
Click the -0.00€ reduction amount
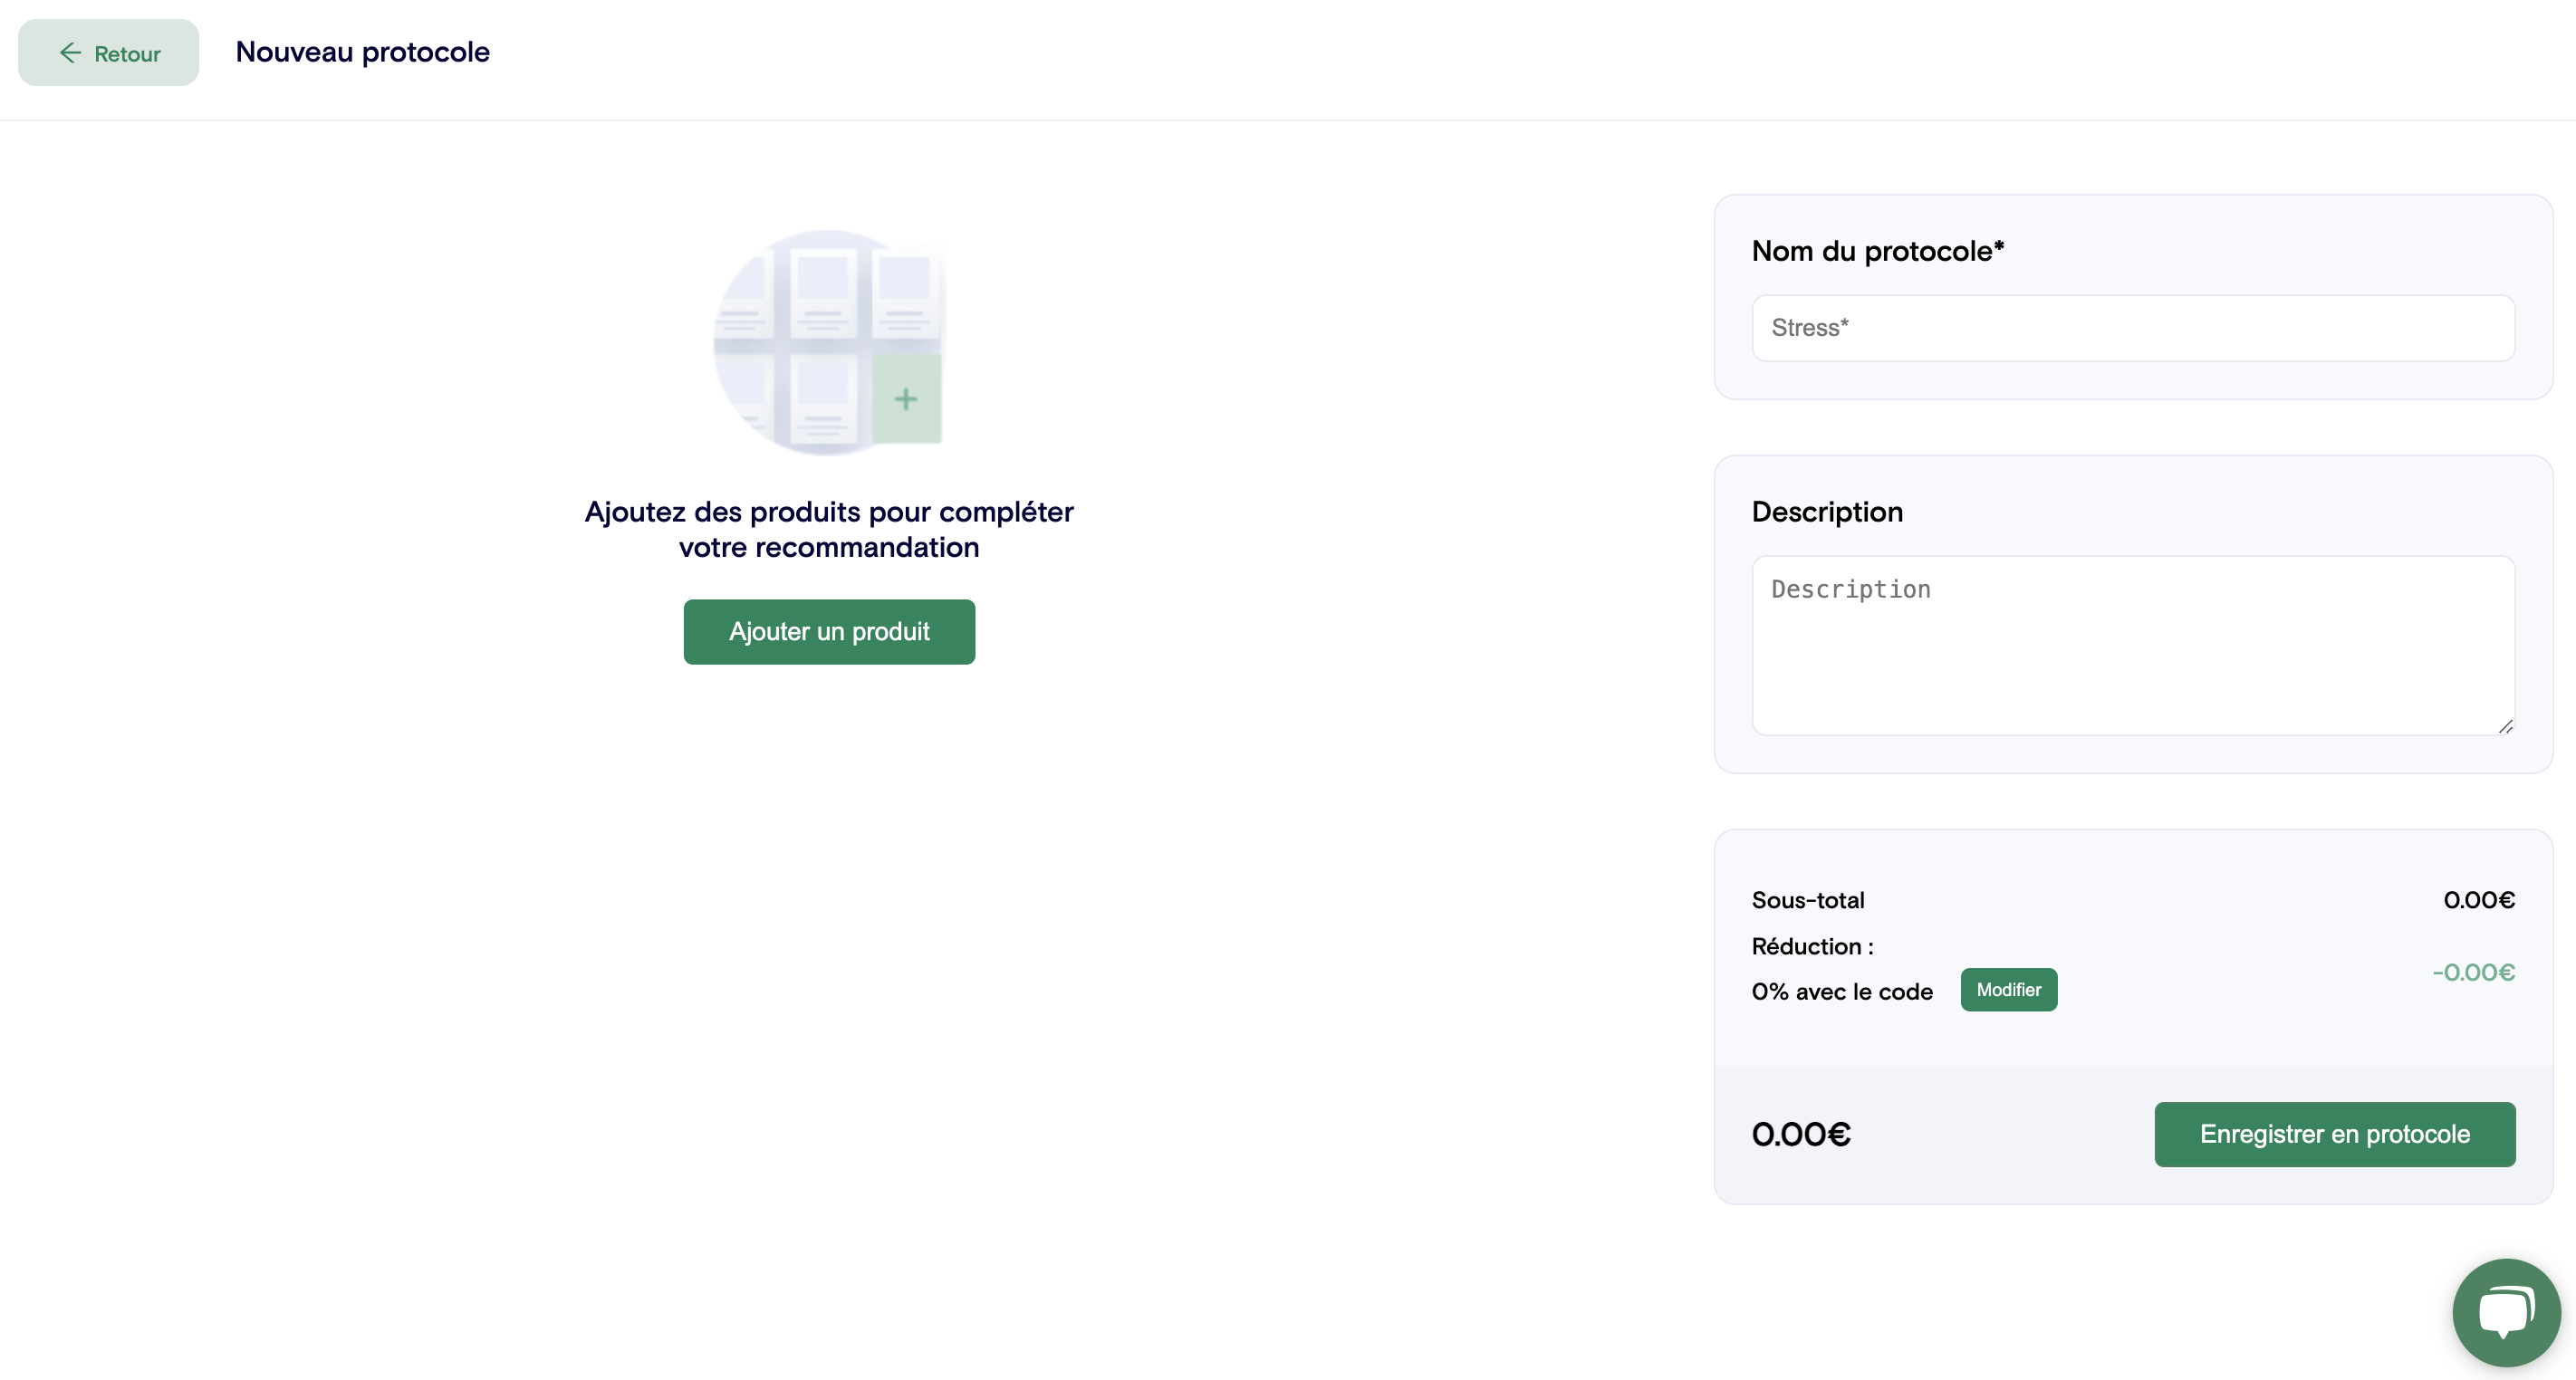tap(2473, 972)
